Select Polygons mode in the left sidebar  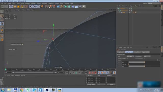2,31
